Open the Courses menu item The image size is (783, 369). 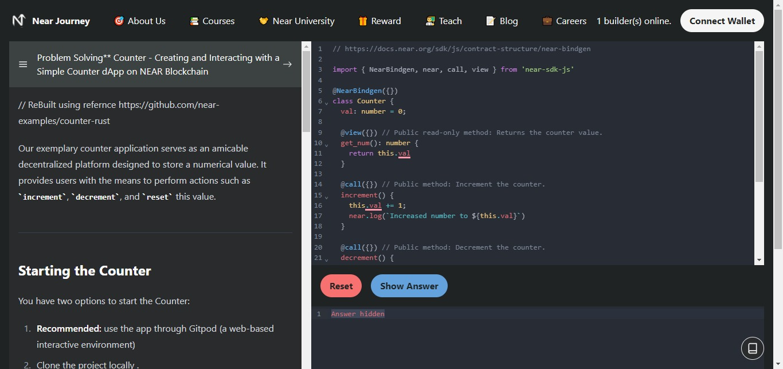pyautogui.click(x=212, y=21)
